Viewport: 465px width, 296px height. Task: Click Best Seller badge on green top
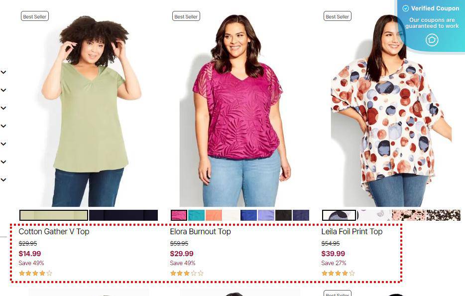tap(35, 16)
